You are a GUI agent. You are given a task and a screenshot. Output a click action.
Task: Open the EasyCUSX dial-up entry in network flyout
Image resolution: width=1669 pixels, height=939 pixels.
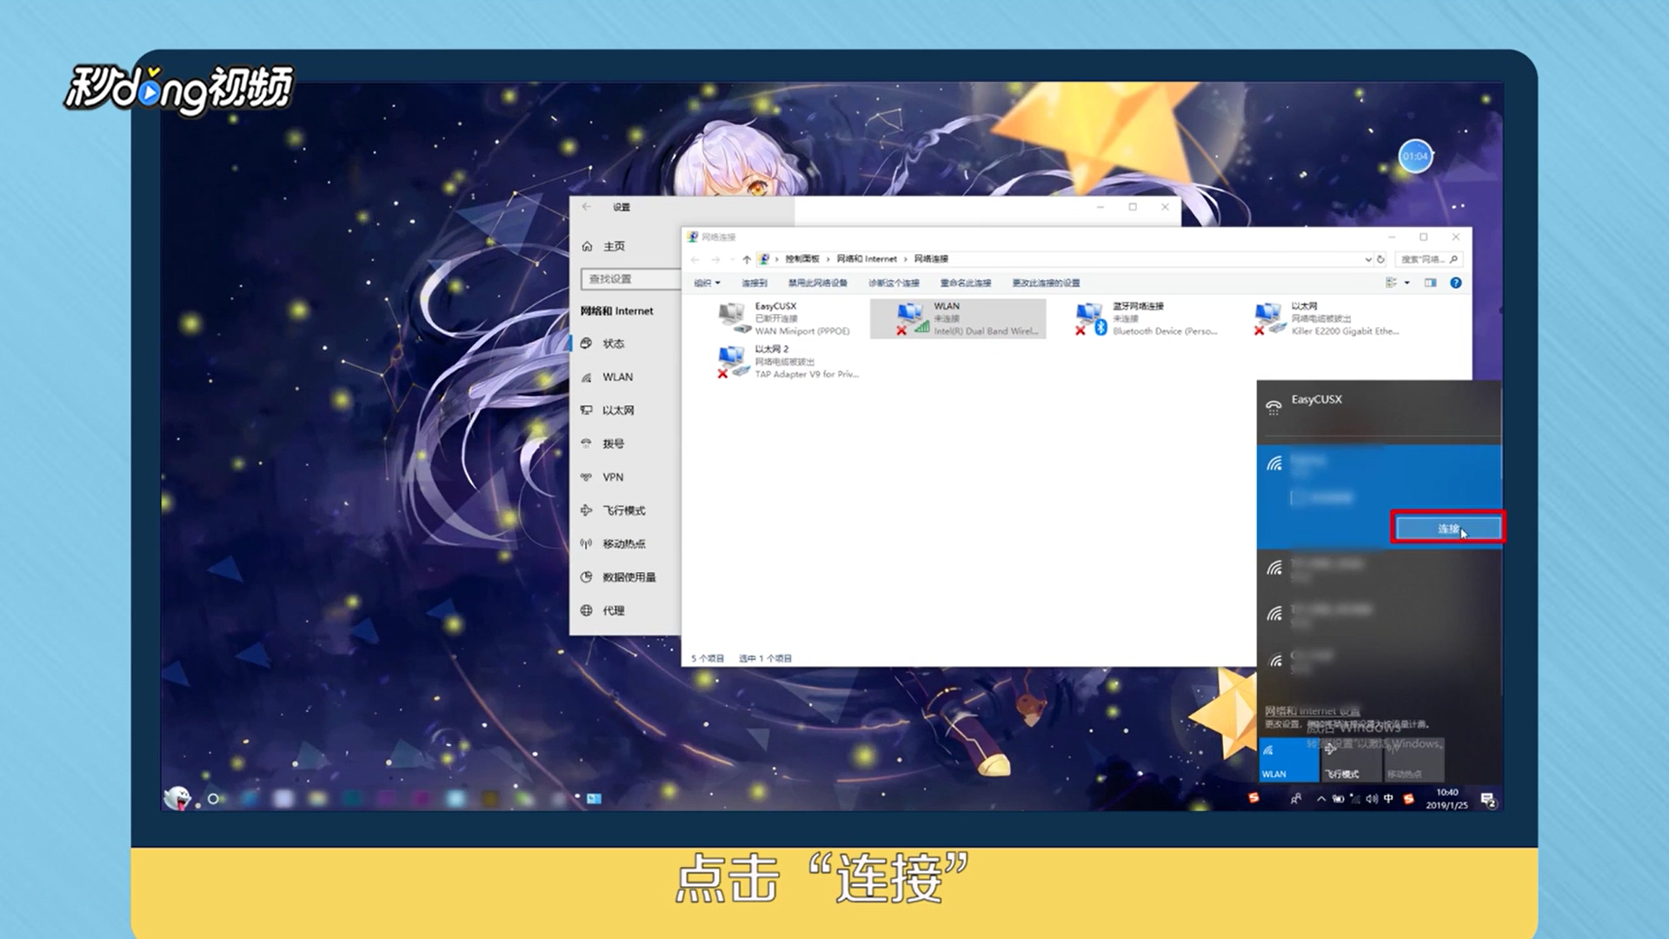[1379, 408]
